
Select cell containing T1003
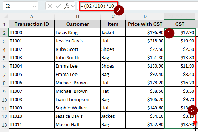(x=32, y=57)
